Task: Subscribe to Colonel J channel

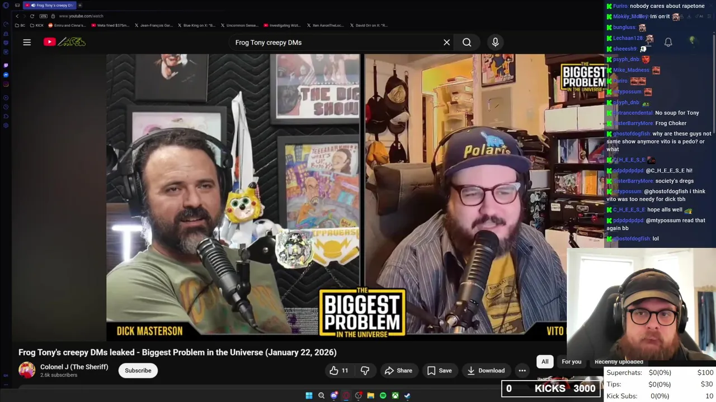Action: coord(138,370)
